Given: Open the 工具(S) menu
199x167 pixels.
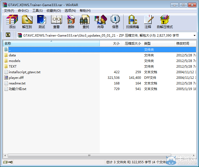Looking at the screenshot, I should point(37,11).
